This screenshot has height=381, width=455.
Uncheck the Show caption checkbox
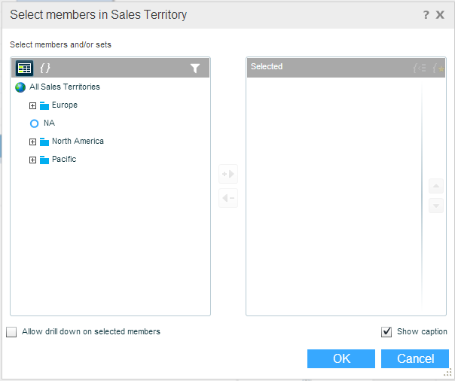point(387,332)
